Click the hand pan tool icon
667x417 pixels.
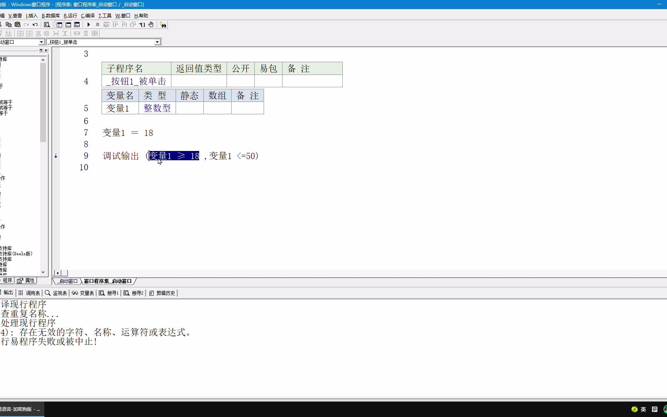pyautogui.click(x=151, y=24)
